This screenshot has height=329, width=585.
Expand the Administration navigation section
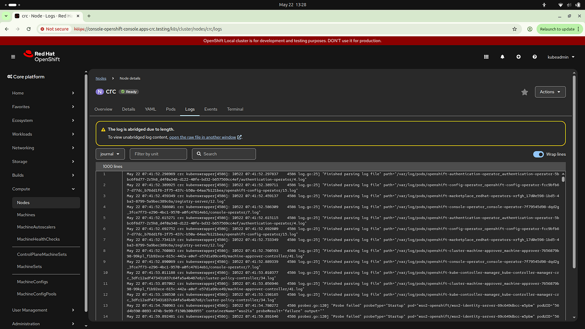point(43,324)
